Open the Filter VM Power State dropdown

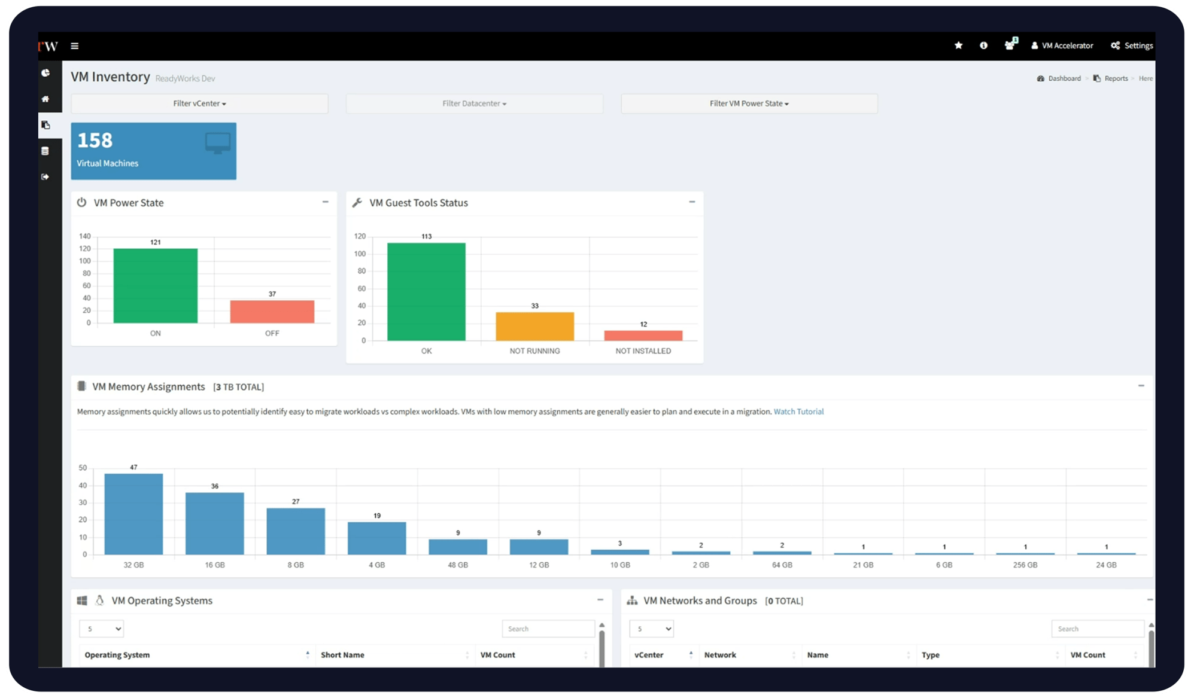coord(749,103)
